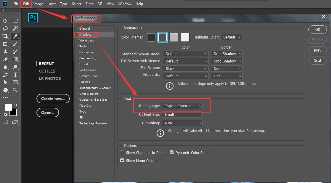Select the Lasso tool
Viewport: 331px width, 183px height.
coord(5,28)
